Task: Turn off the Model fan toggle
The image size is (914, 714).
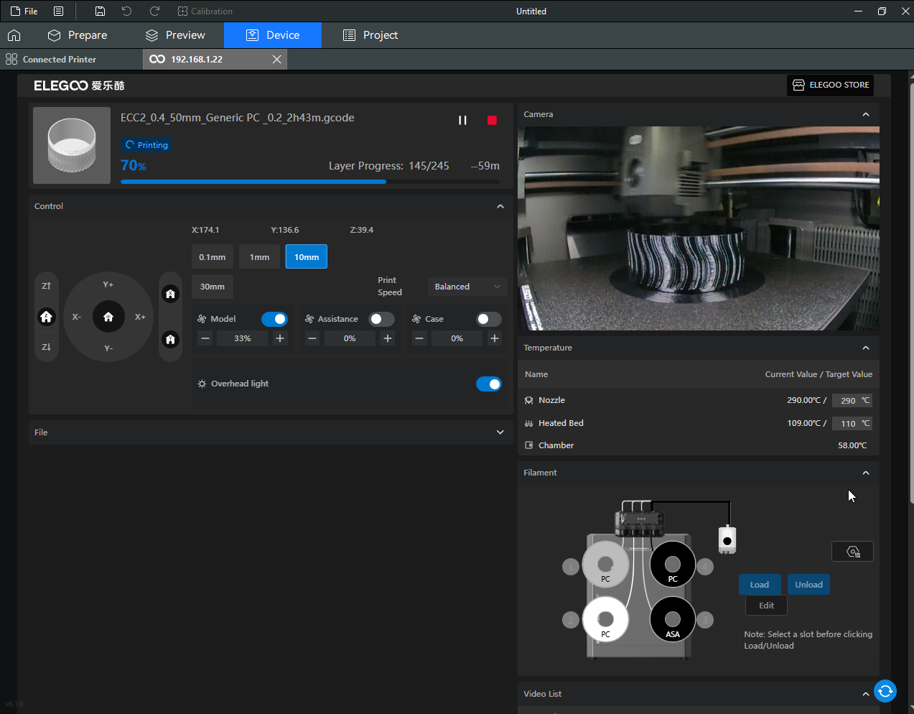Action: (x=274, y=319)
